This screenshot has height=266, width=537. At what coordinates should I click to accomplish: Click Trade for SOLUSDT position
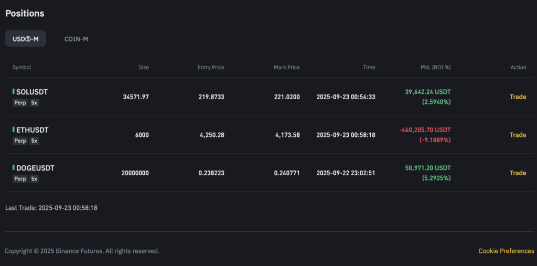pyautogui.click(x=518, y=97)
